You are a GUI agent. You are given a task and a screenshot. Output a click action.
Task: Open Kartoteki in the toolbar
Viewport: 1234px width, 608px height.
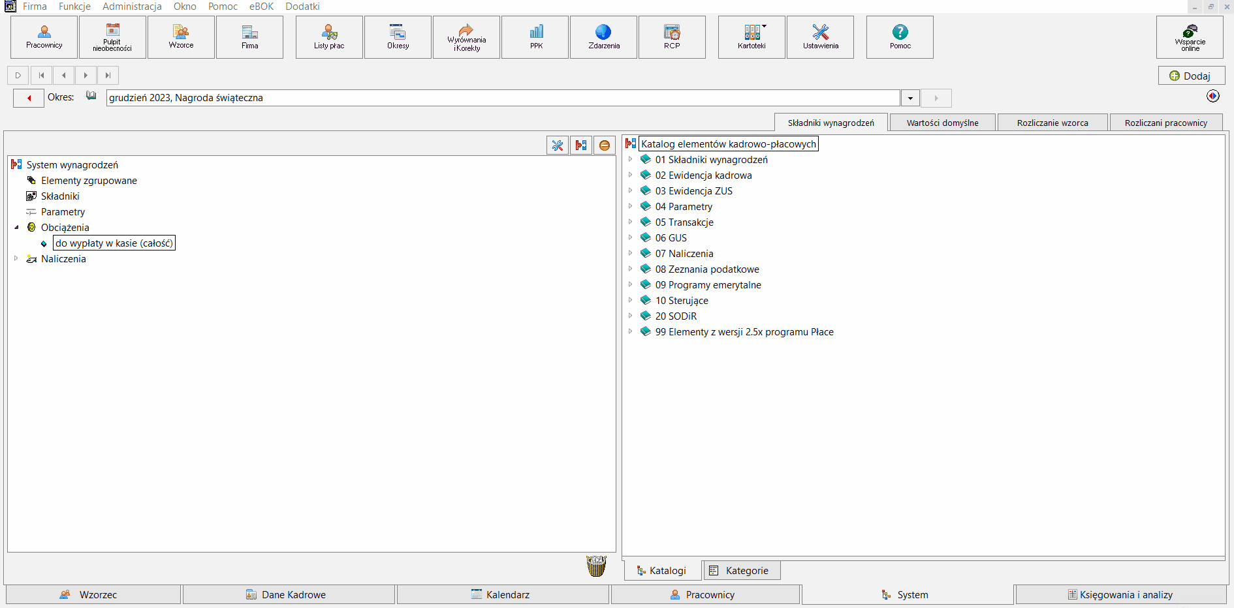coord(751,37)
